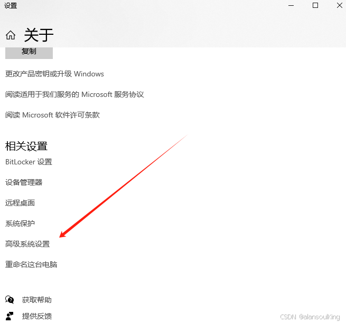The height and width of the screenshot is (324, 346).
Task: Close the 设置 window
Action: (340, 5)
